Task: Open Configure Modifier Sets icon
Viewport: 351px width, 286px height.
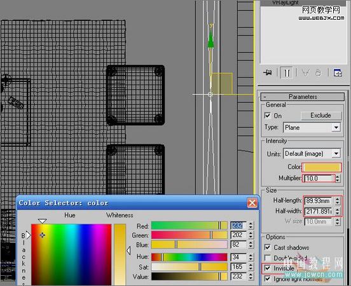Action: click(x=338, y=72)
